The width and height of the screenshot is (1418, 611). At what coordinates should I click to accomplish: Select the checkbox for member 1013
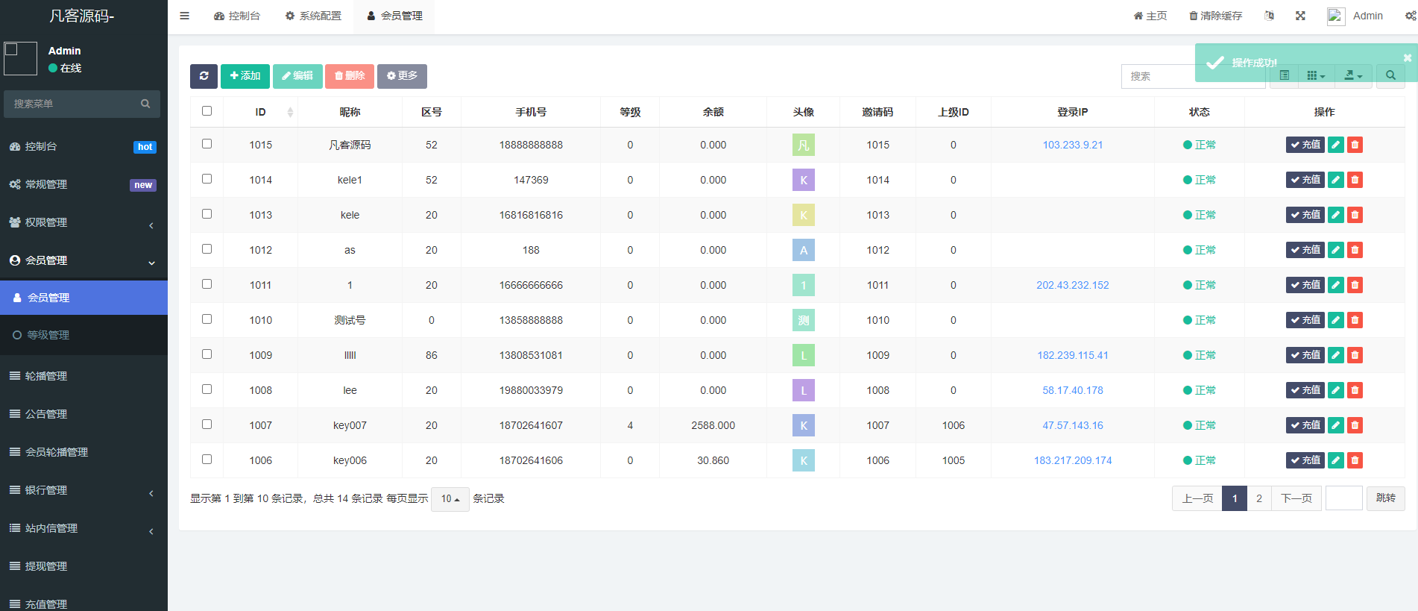coord(207,214)
